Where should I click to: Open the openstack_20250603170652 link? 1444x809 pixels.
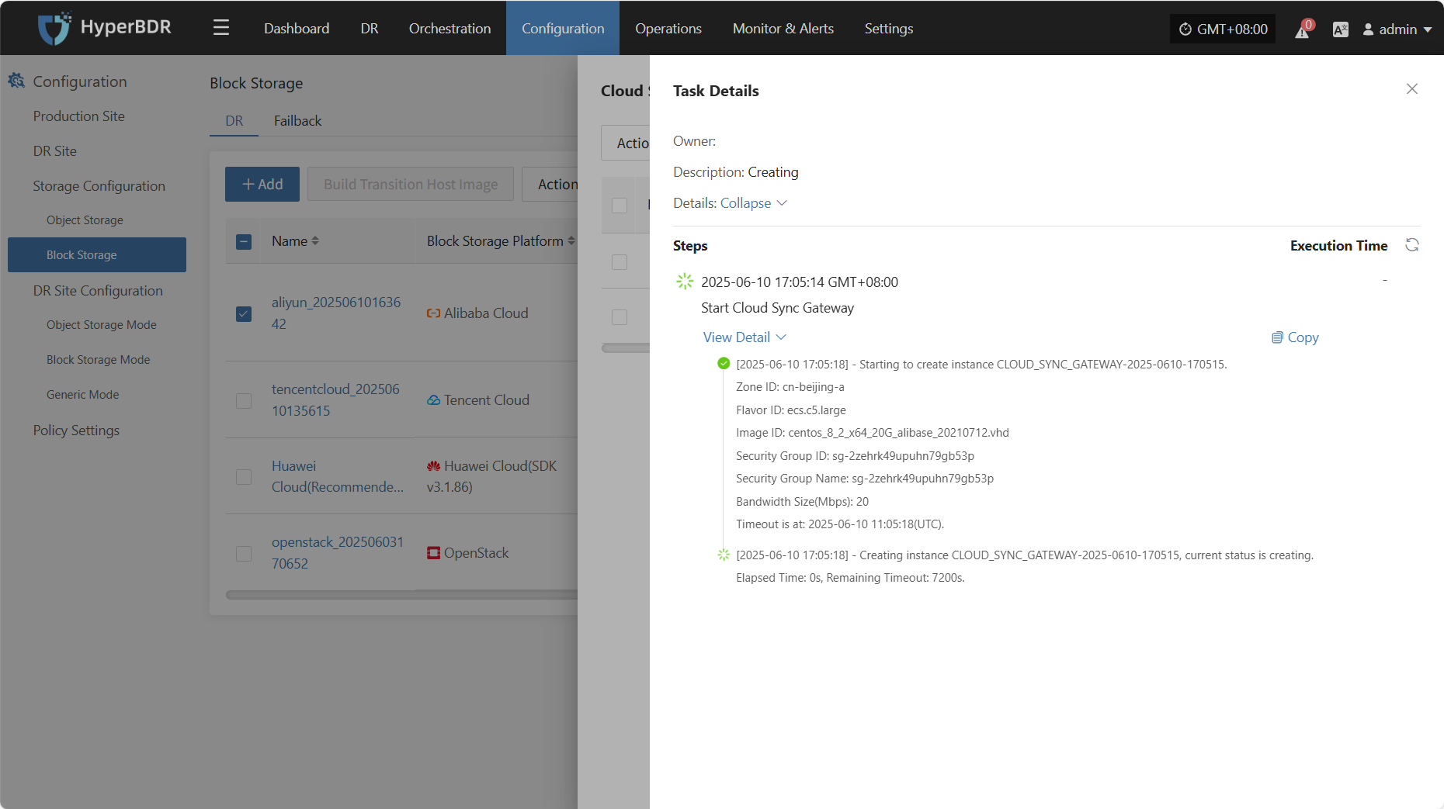coord(338,553)
